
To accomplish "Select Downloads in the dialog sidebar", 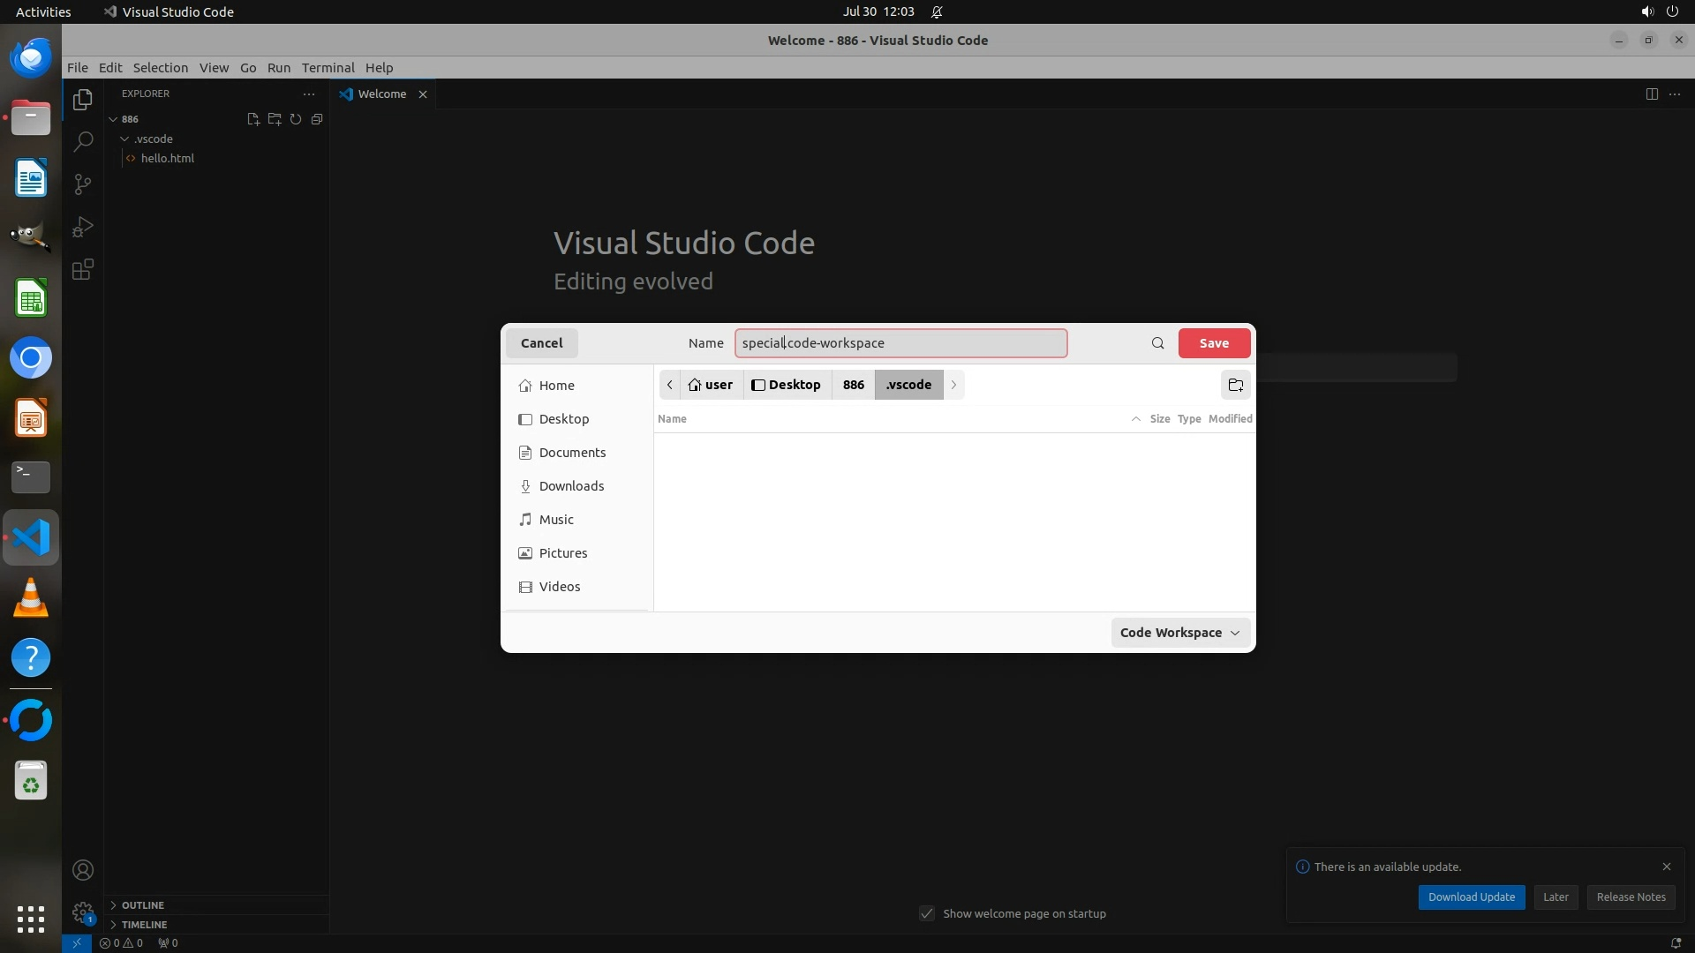I will (571, 486).
